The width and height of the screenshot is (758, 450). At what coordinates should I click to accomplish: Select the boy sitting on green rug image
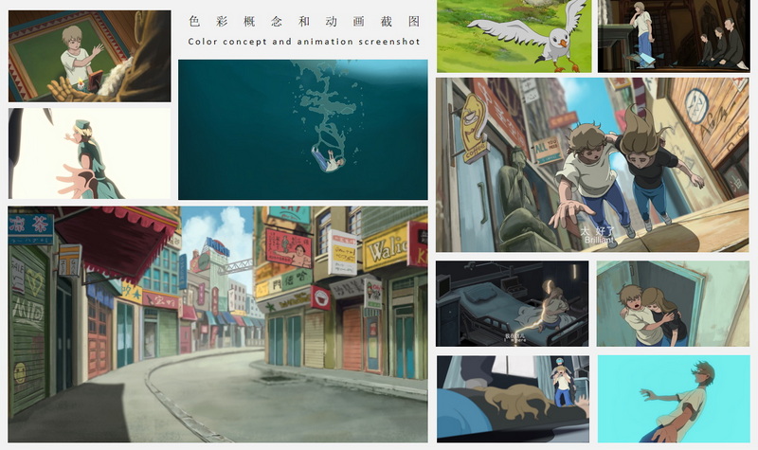[x=89, y=56]
